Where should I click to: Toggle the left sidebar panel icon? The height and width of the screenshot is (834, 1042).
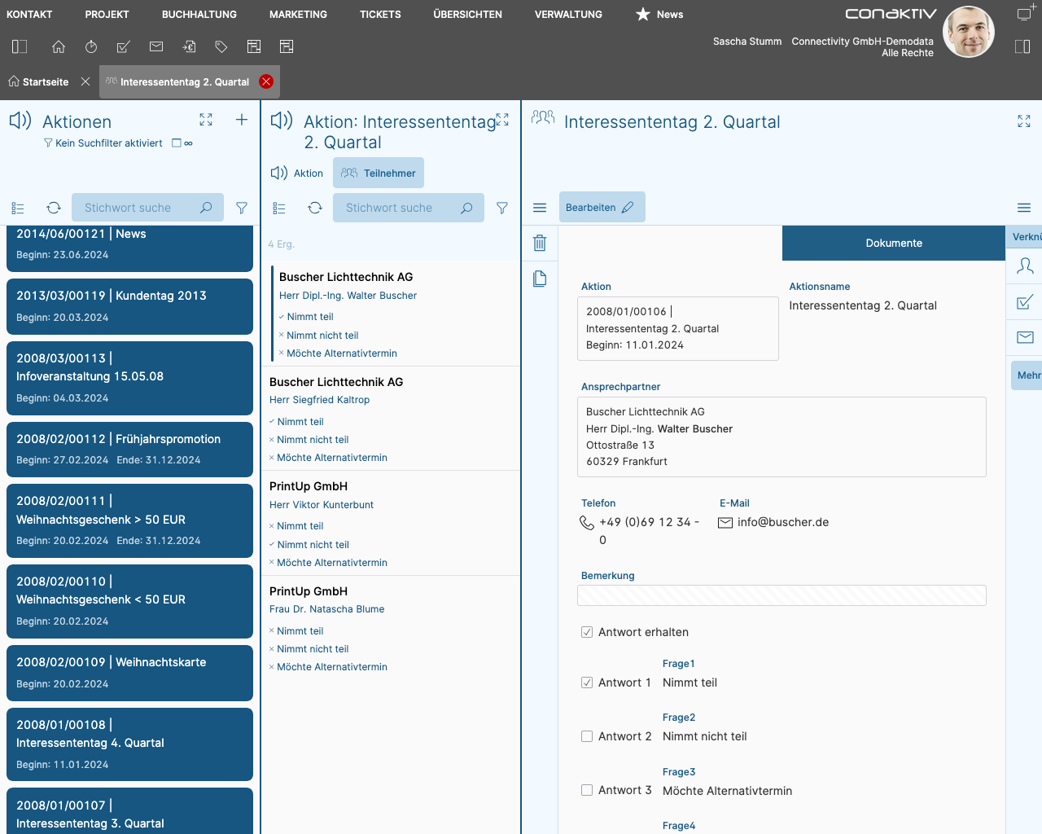20,46
